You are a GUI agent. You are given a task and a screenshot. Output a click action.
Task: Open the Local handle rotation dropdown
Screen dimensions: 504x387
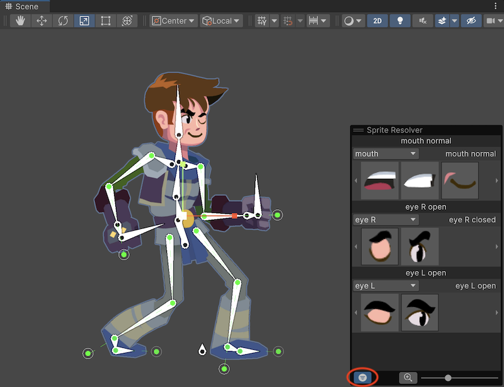click(x=221, y=21)
